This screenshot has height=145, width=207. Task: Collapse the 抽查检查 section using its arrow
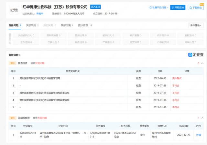(x=202, y=63)
